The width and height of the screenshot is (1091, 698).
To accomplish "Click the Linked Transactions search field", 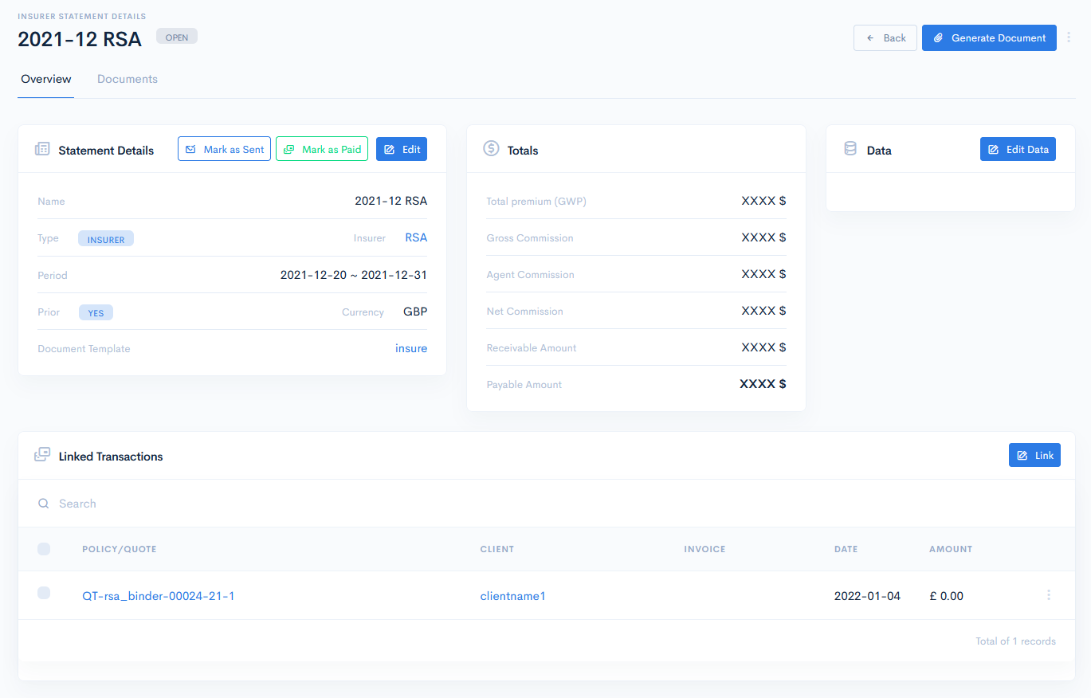I will click(x=319, y=504).
